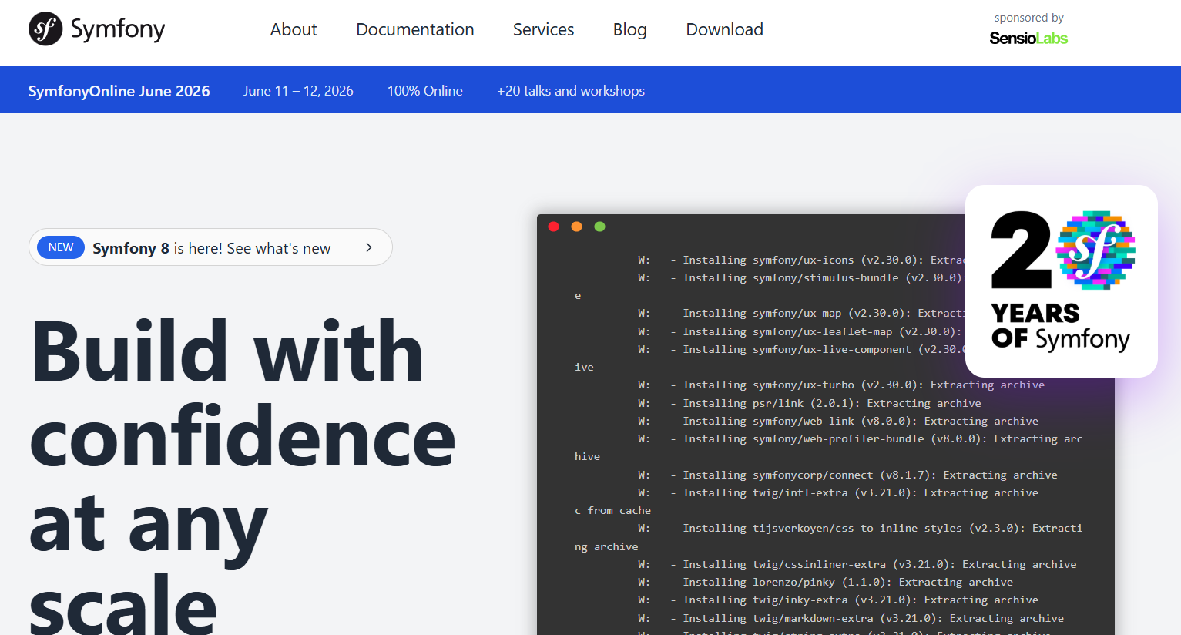Click the green maximize dot on terminal
1181x635 pixels.
(599, 227)
